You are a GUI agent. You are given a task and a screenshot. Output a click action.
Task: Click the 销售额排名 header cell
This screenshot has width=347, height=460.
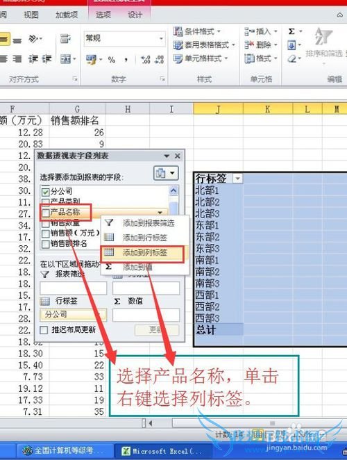point(77,121)
